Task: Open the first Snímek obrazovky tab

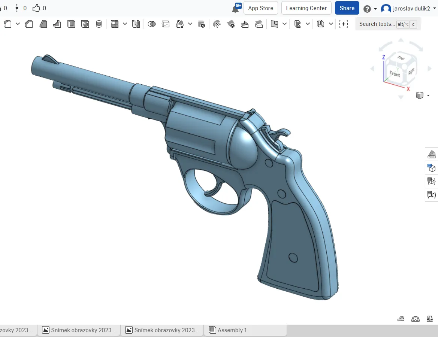Action: click(79, 330)
